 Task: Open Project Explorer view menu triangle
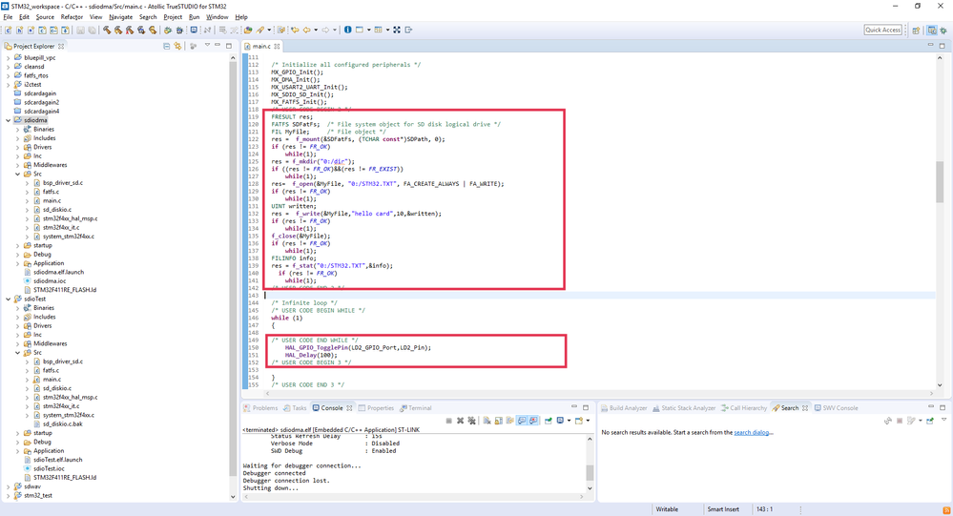point(207,46)
